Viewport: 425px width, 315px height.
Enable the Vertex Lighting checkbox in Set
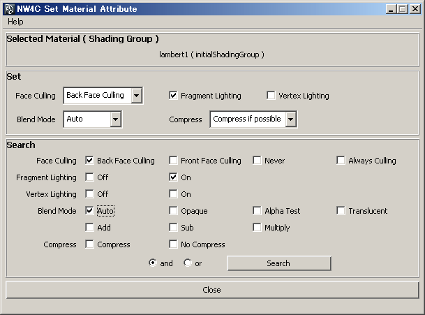(271, 96)
